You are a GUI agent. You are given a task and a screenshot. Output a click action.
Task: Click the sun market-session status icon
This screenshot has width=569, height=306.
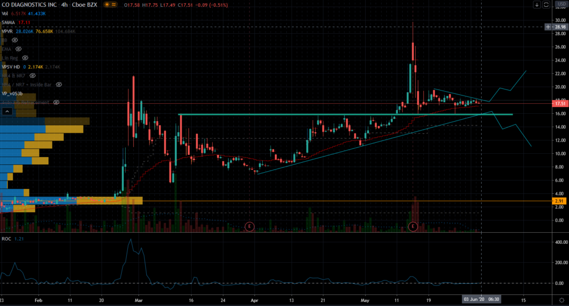coord(107,4)
